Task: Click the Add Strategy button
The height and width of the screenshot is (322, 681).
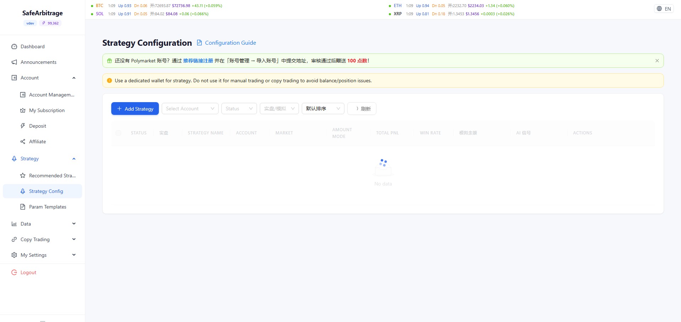Action: click(135, 109)
